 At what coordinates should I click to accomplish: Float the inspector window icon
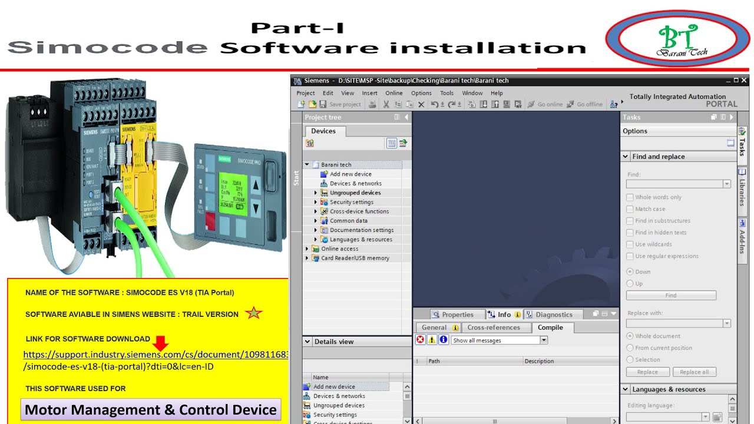tap(596, 314)
